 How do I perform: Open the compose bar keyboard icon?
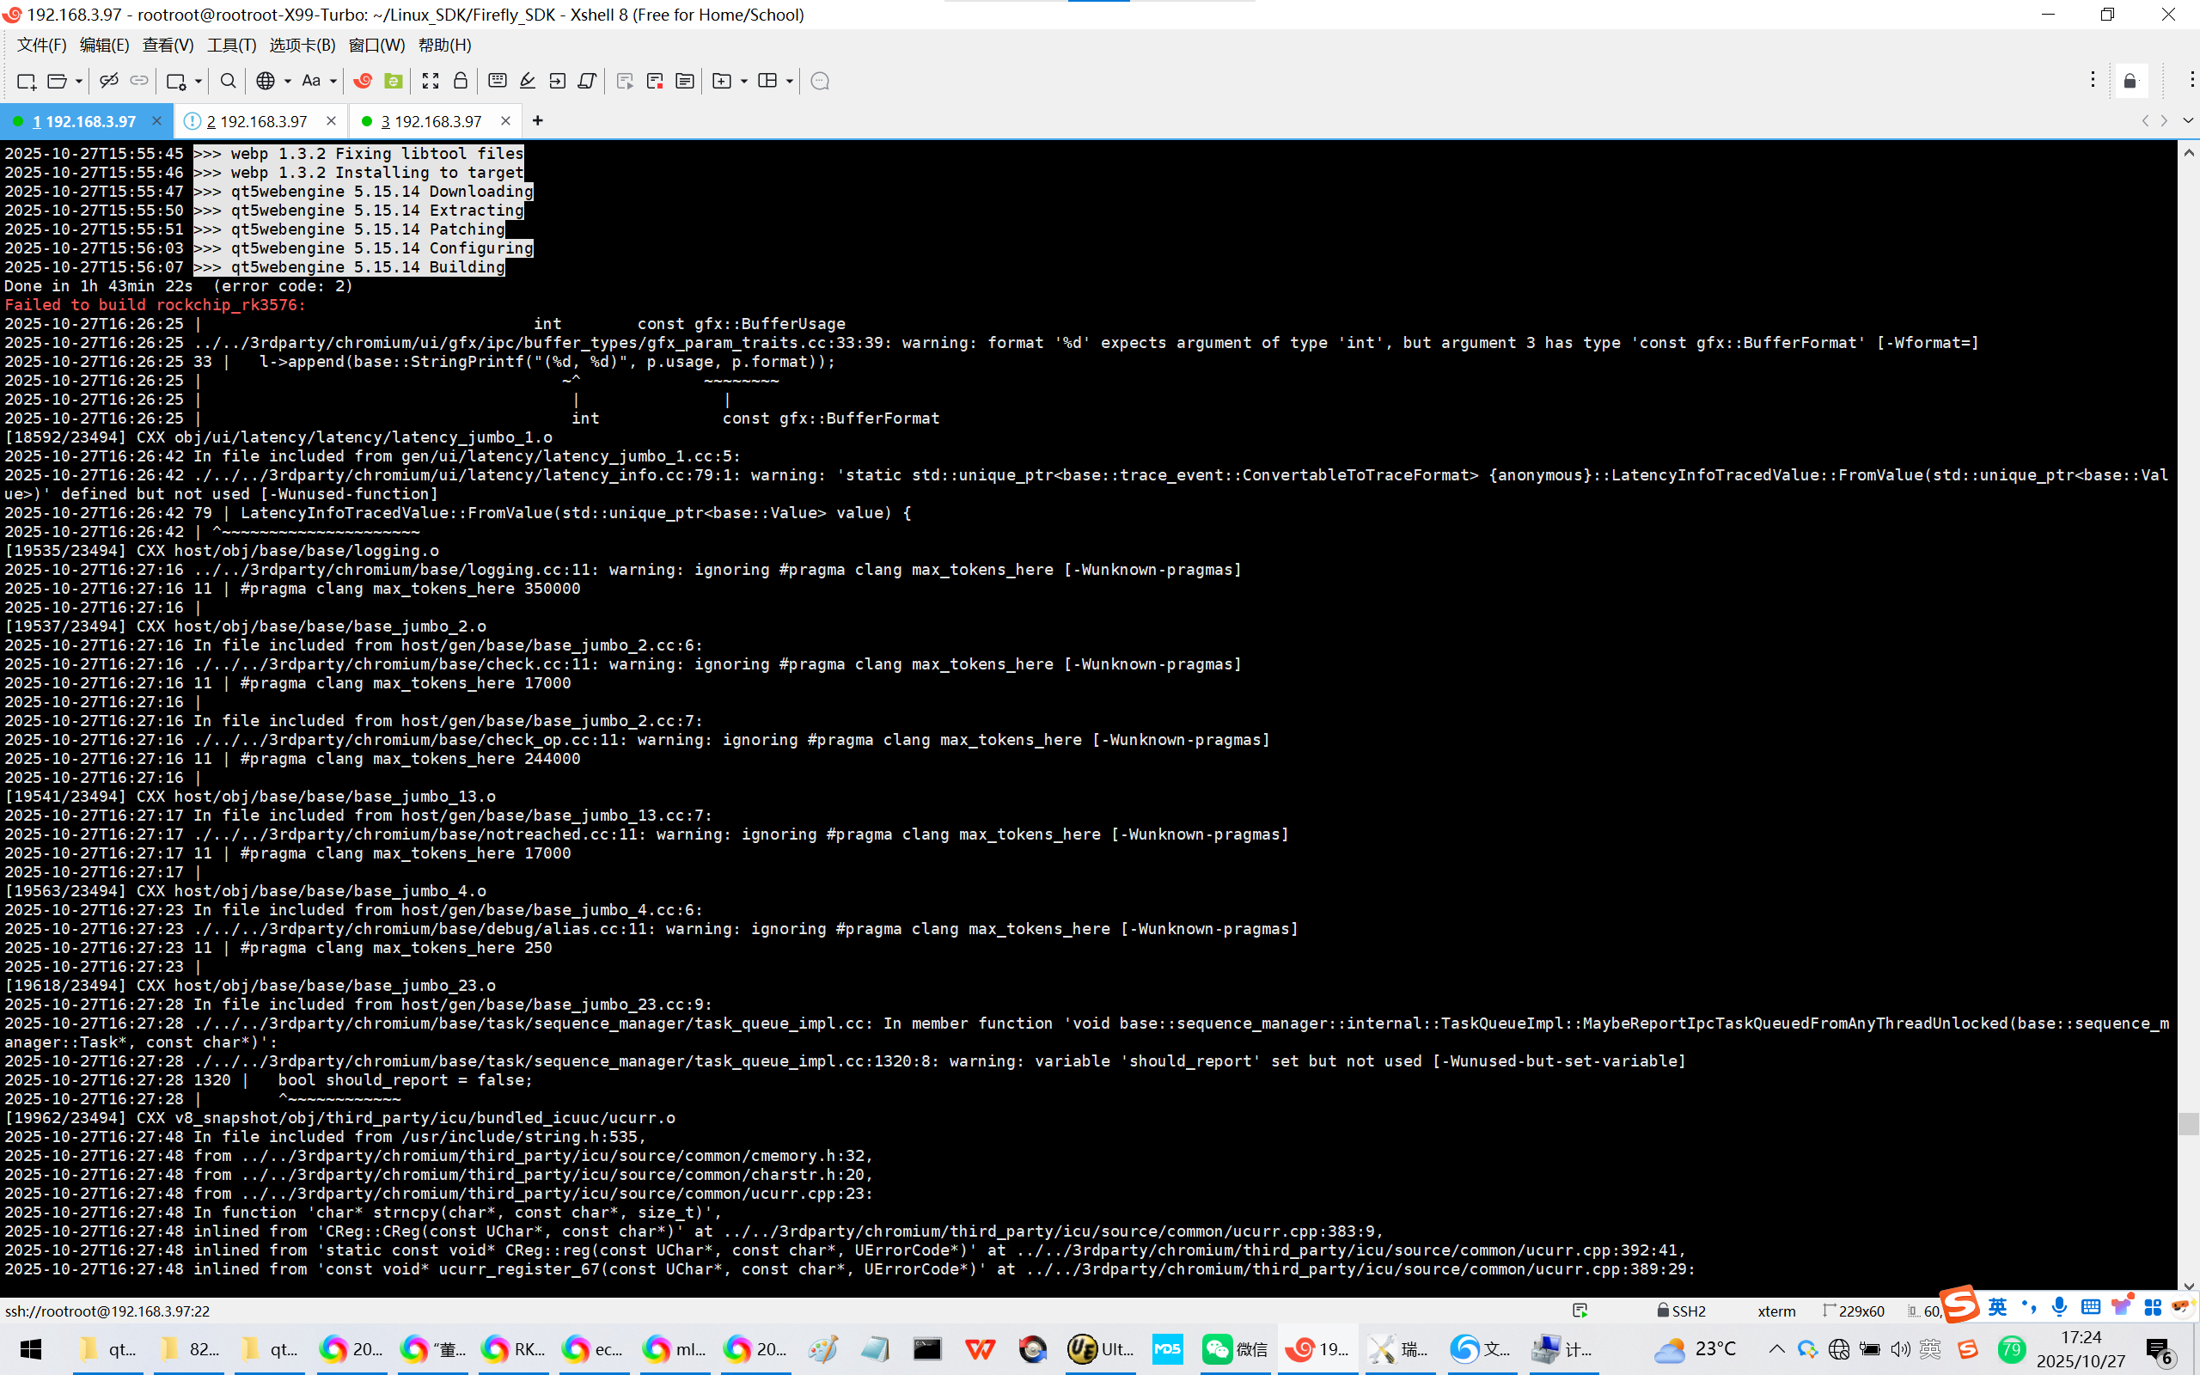pyautogui.click(x=498, y=81)
